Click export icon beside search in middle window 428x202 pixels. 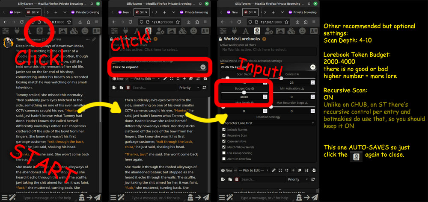[x=115, y=88]
